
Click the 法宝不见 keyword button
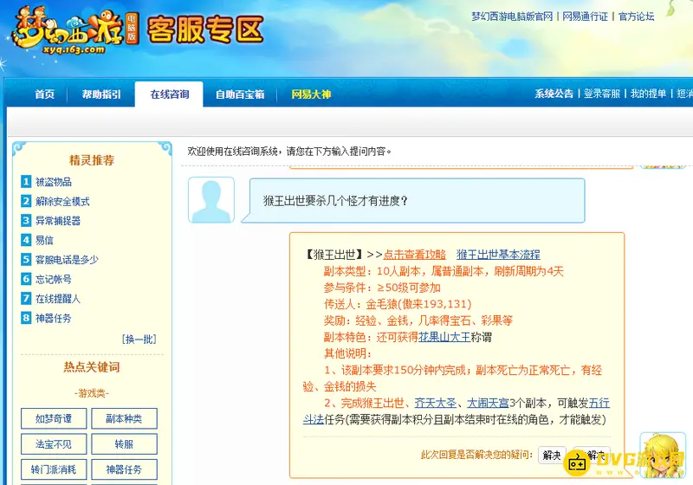pos(54,444)
